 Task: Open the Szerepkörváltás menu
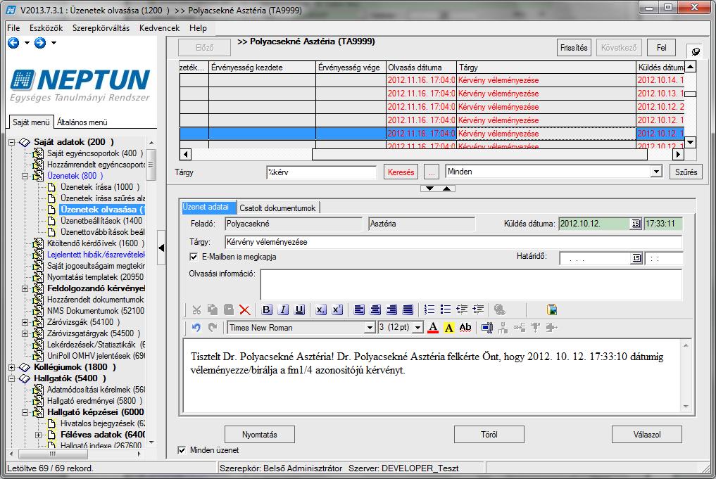tap(101, 28)
